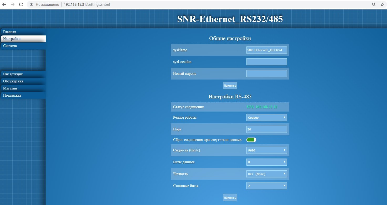Screen dimensions: 387x205
Task: Reload the settings page
Action: pyautogui.click(x=21, y=4)
